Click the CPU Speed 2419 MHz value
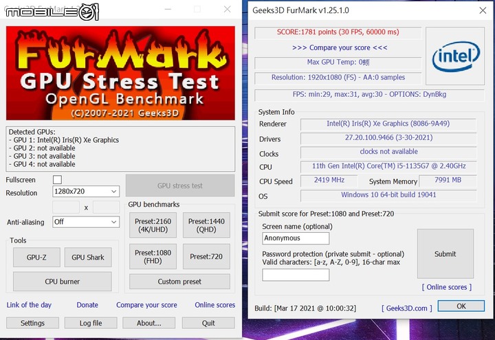This screenshot has width=495, height=340. click(x=329, y=181)
